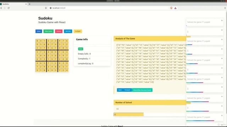Click the JSON move log text in Analysis panel
Viewport: 227px width, 127px height.
pos(151,64)
